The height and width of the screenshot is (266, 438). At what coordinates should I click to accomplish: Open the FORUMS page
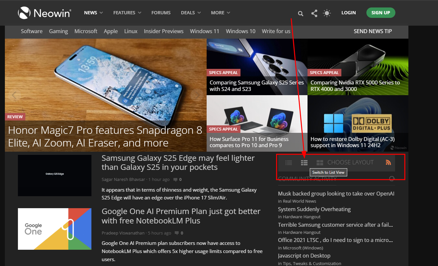point(161,13)
